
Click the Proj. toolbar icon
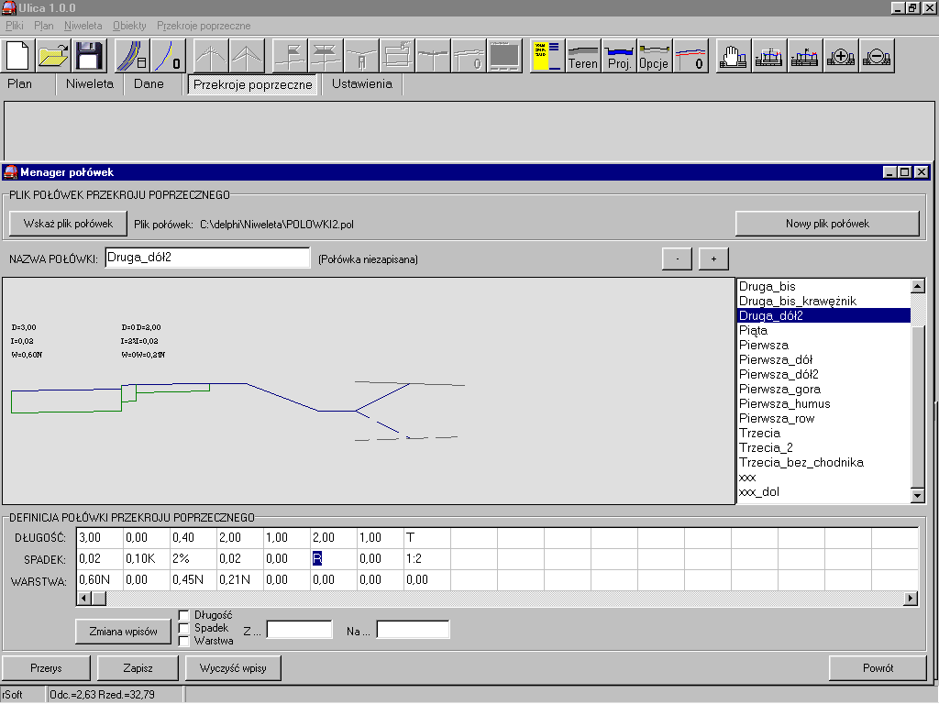pyautogui.click(x=619, y=56)
